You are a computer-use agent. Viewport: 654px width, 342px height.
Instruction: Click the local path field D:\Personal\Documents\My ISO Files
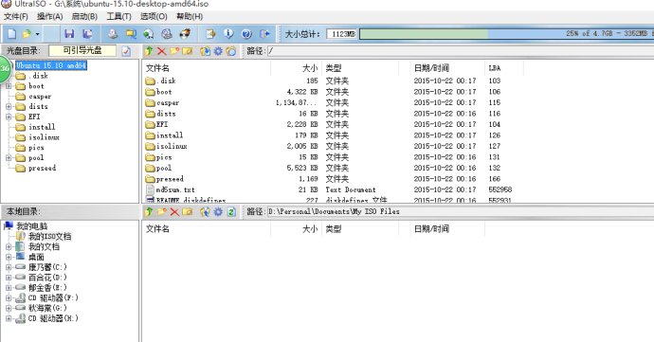coord(460,211)
